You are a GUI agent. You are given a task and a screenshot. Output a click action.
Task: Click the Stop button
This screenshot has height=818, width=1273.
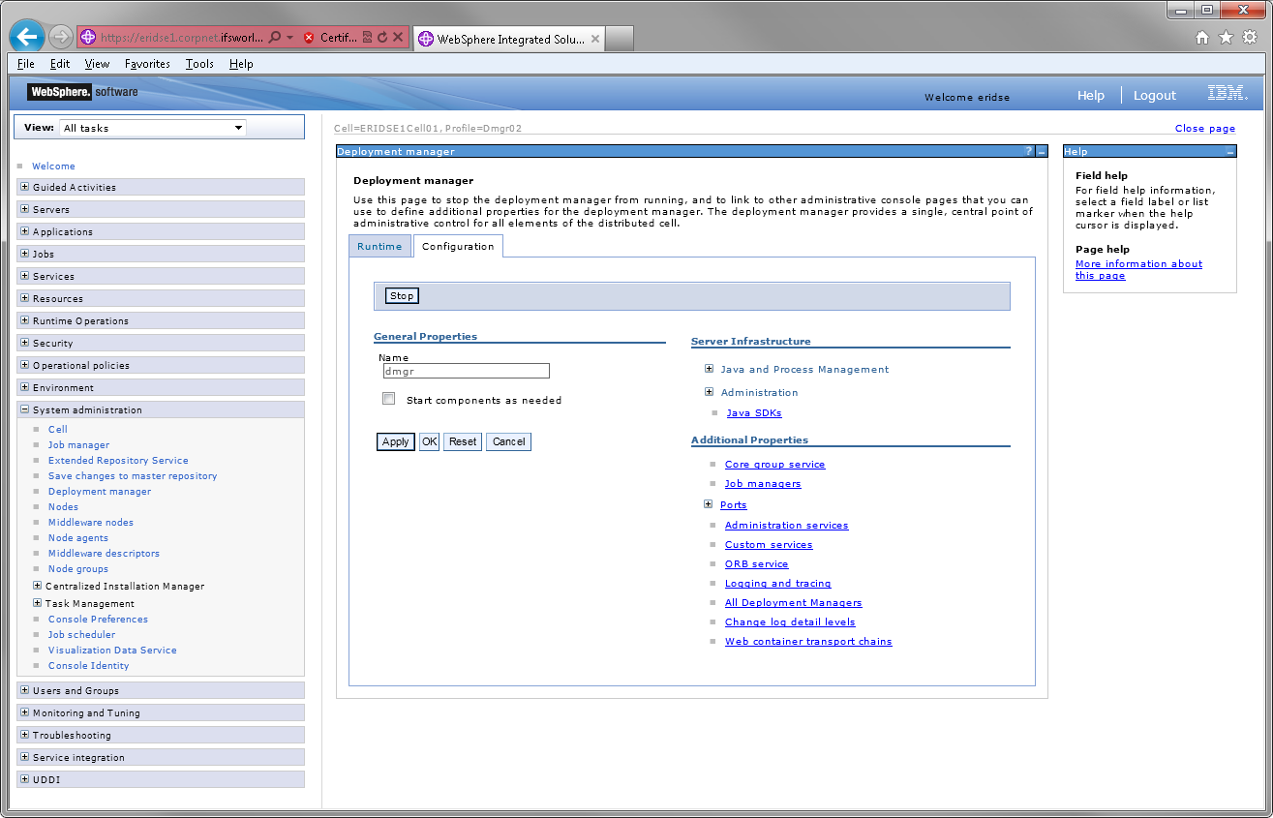click(402, 295)
